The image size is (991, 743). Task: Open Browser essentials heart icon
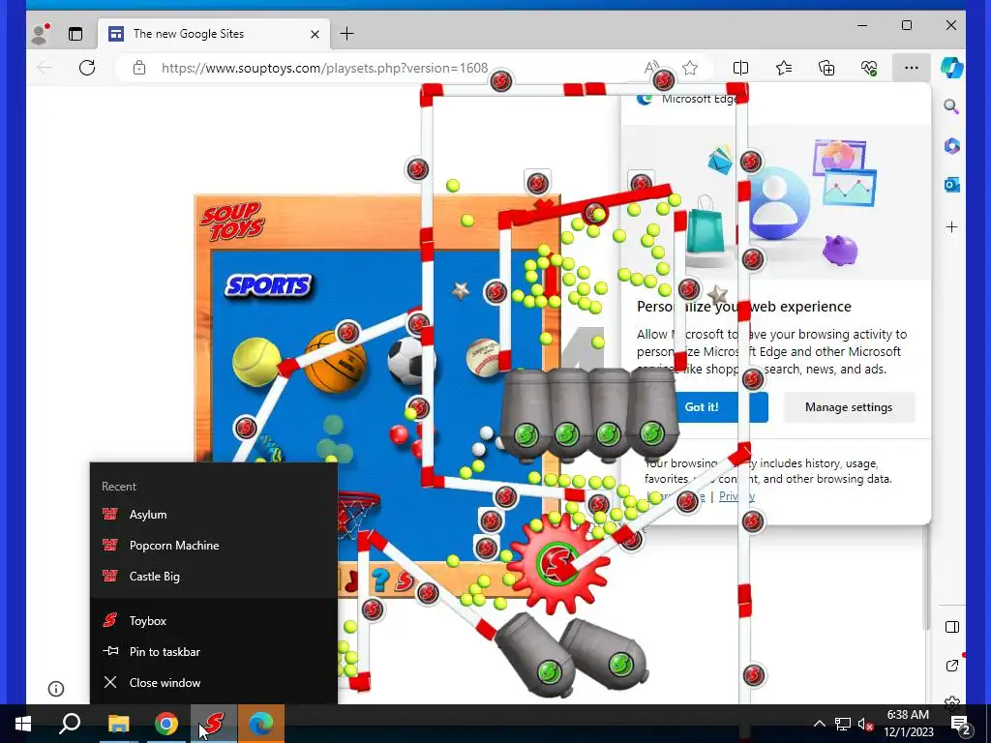point(869,68)
